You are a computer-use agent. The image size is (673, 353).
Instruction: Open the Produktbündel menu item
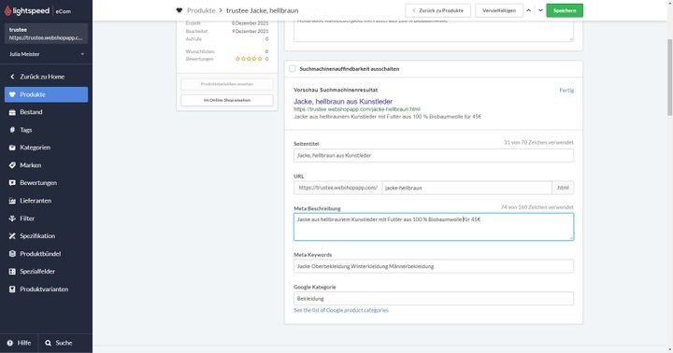tap(47, 254)
